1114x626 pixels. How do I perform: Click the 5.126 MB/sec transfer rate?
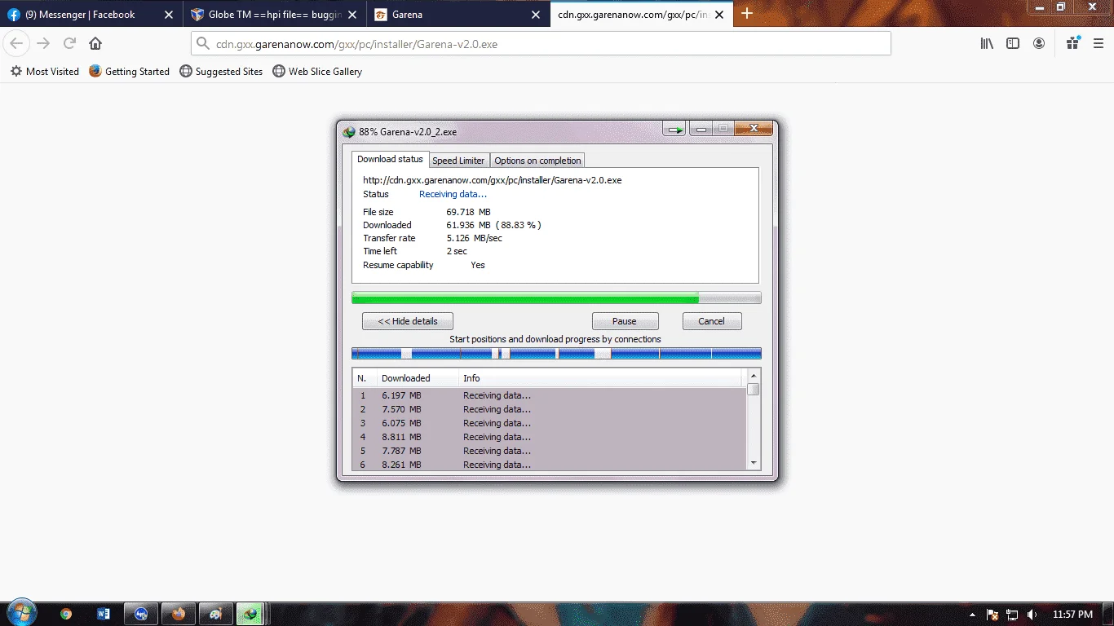tap(474, 238)
